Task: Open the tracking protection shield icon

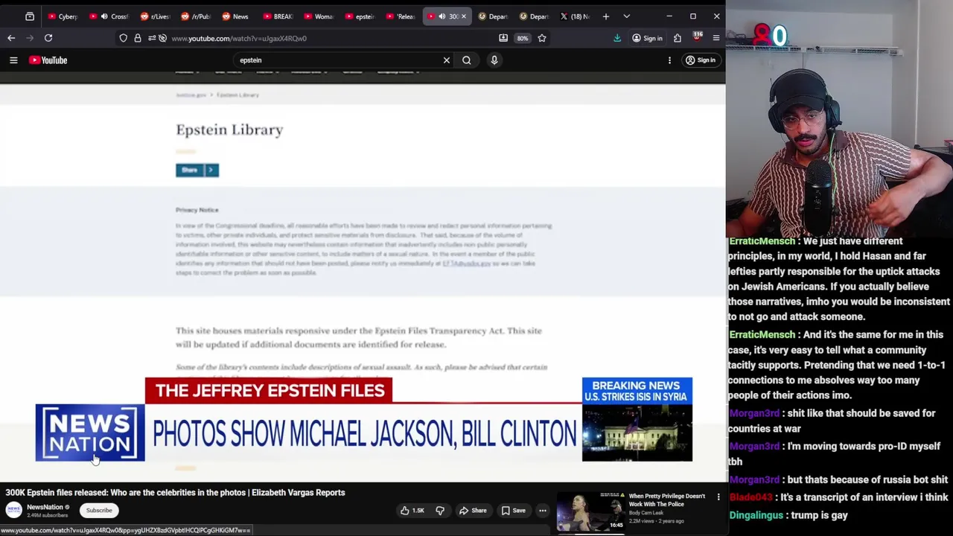Action: 124,38
